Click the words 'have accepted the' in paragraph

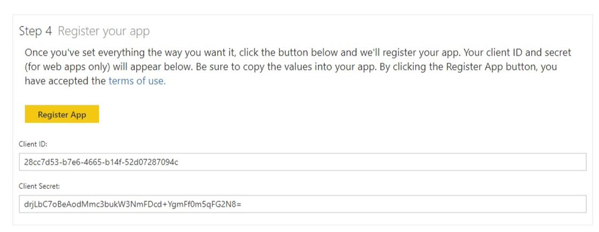click(x=65, y=81)
